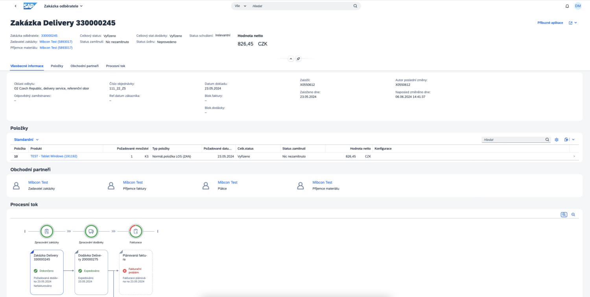Click the table export spreadsheet icon

coord(566,140)
